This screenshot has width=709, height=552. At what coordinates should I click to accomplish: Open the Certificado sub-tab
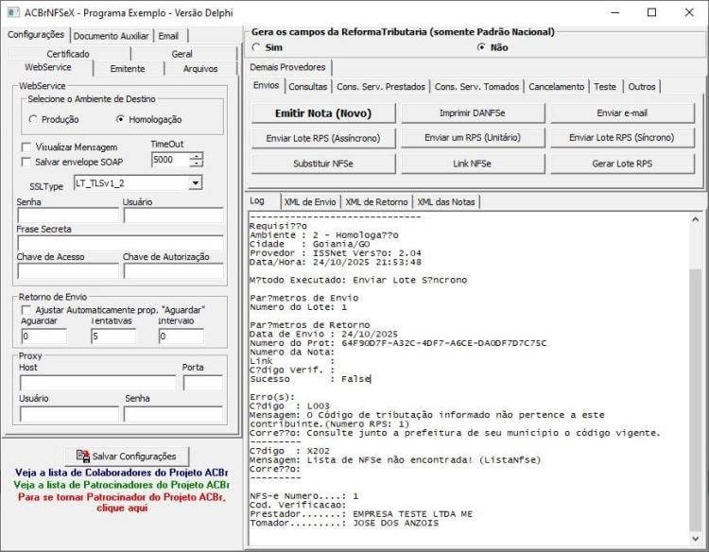pyautogui.click(x=68, y=54)
